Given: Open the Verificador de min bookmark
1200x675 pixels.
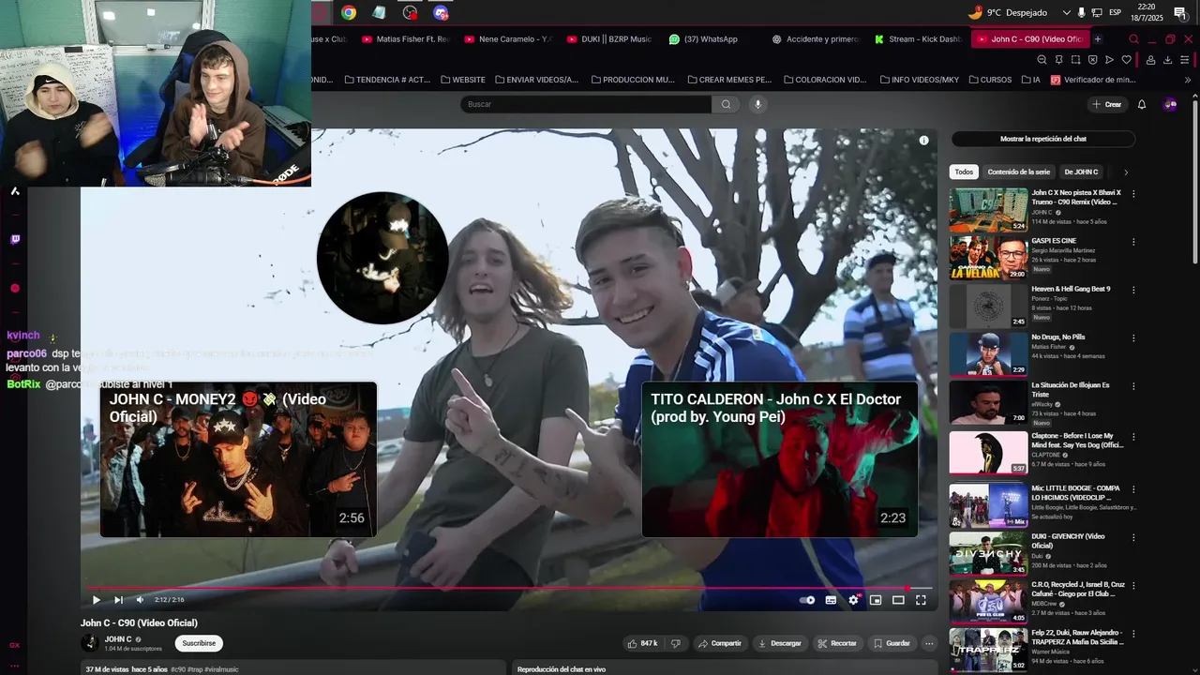Looking at the screenshot, I should 1093,80.
